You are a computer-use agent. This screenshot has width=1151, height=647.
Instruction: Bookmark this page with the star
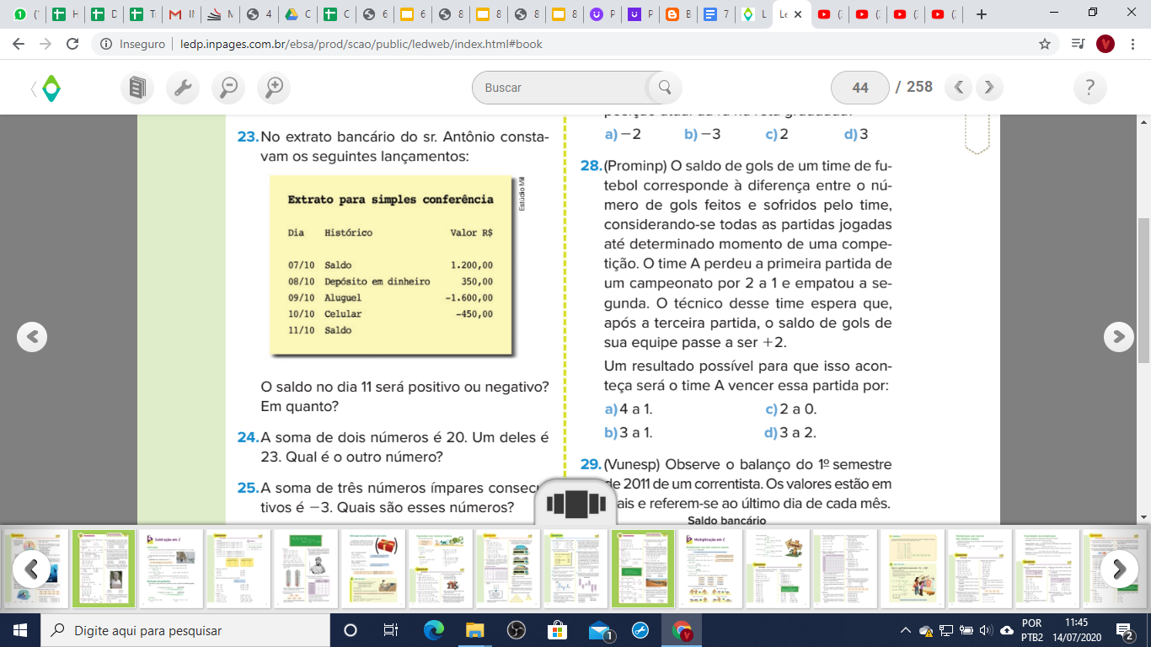[1045, 44]
